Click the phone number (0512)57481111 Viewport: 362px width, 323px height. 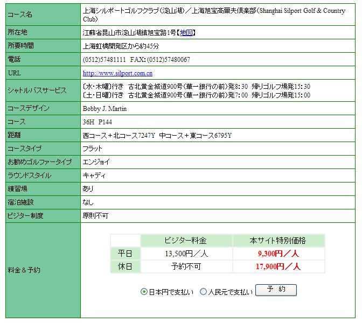click(x=104, y=60)
